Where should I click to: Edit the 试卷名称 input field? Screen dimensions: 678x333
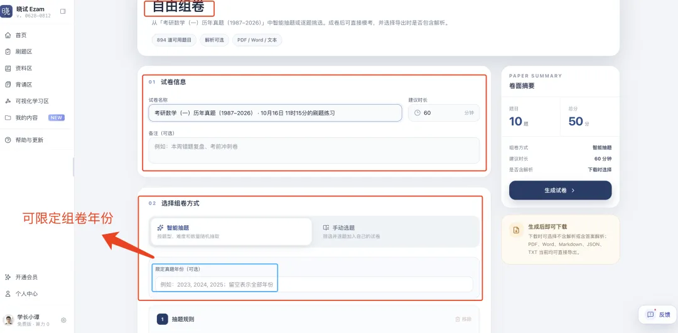tap(275, 113)
